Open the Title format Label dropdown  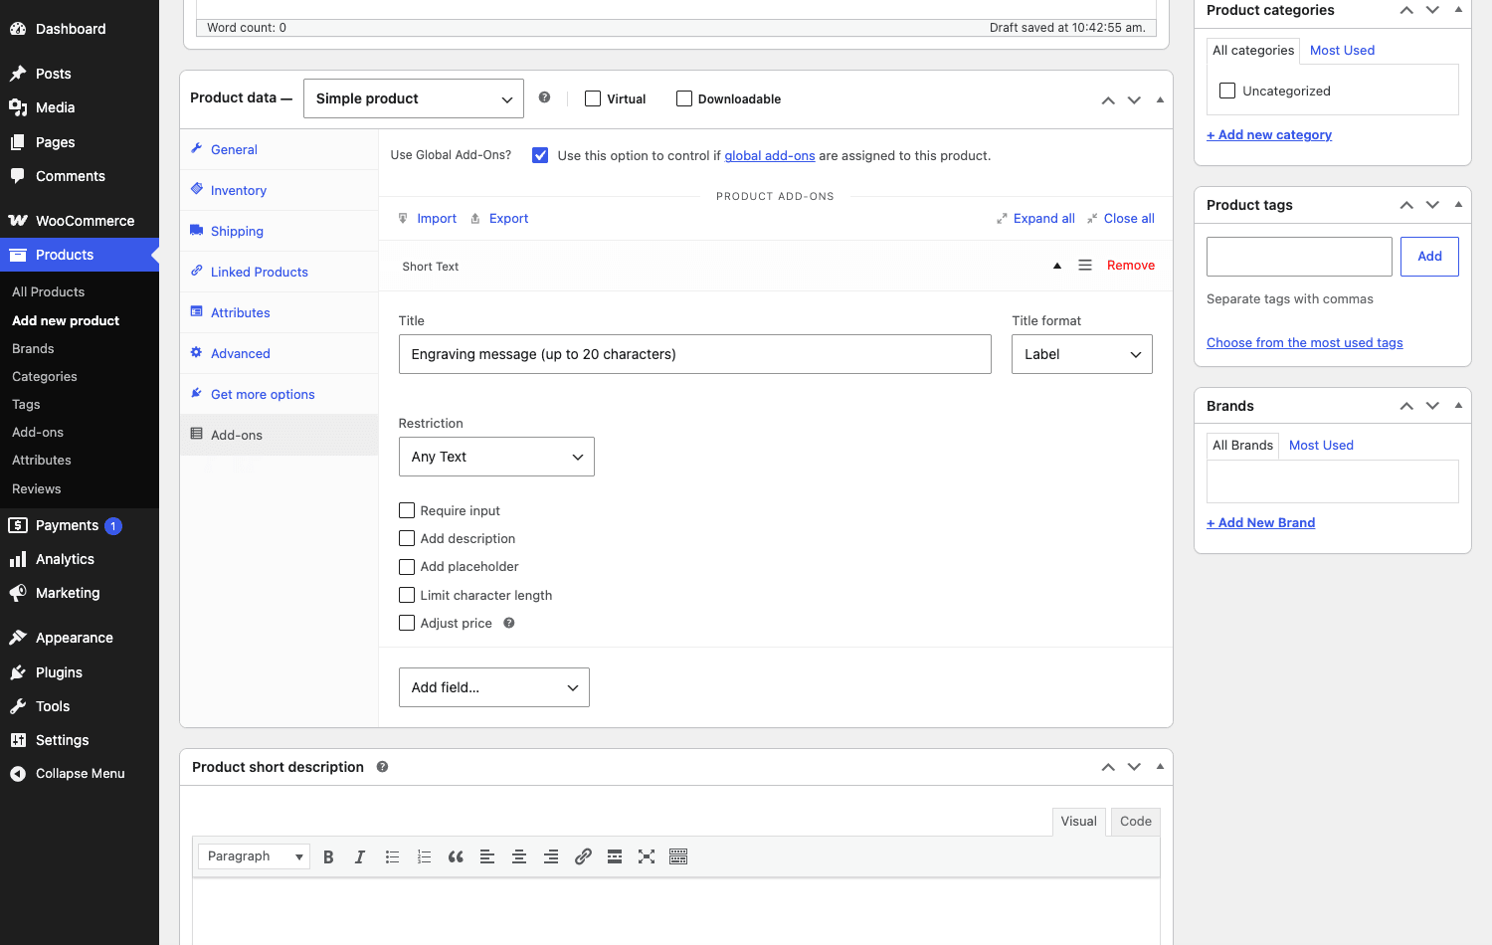coord(1082,354)
